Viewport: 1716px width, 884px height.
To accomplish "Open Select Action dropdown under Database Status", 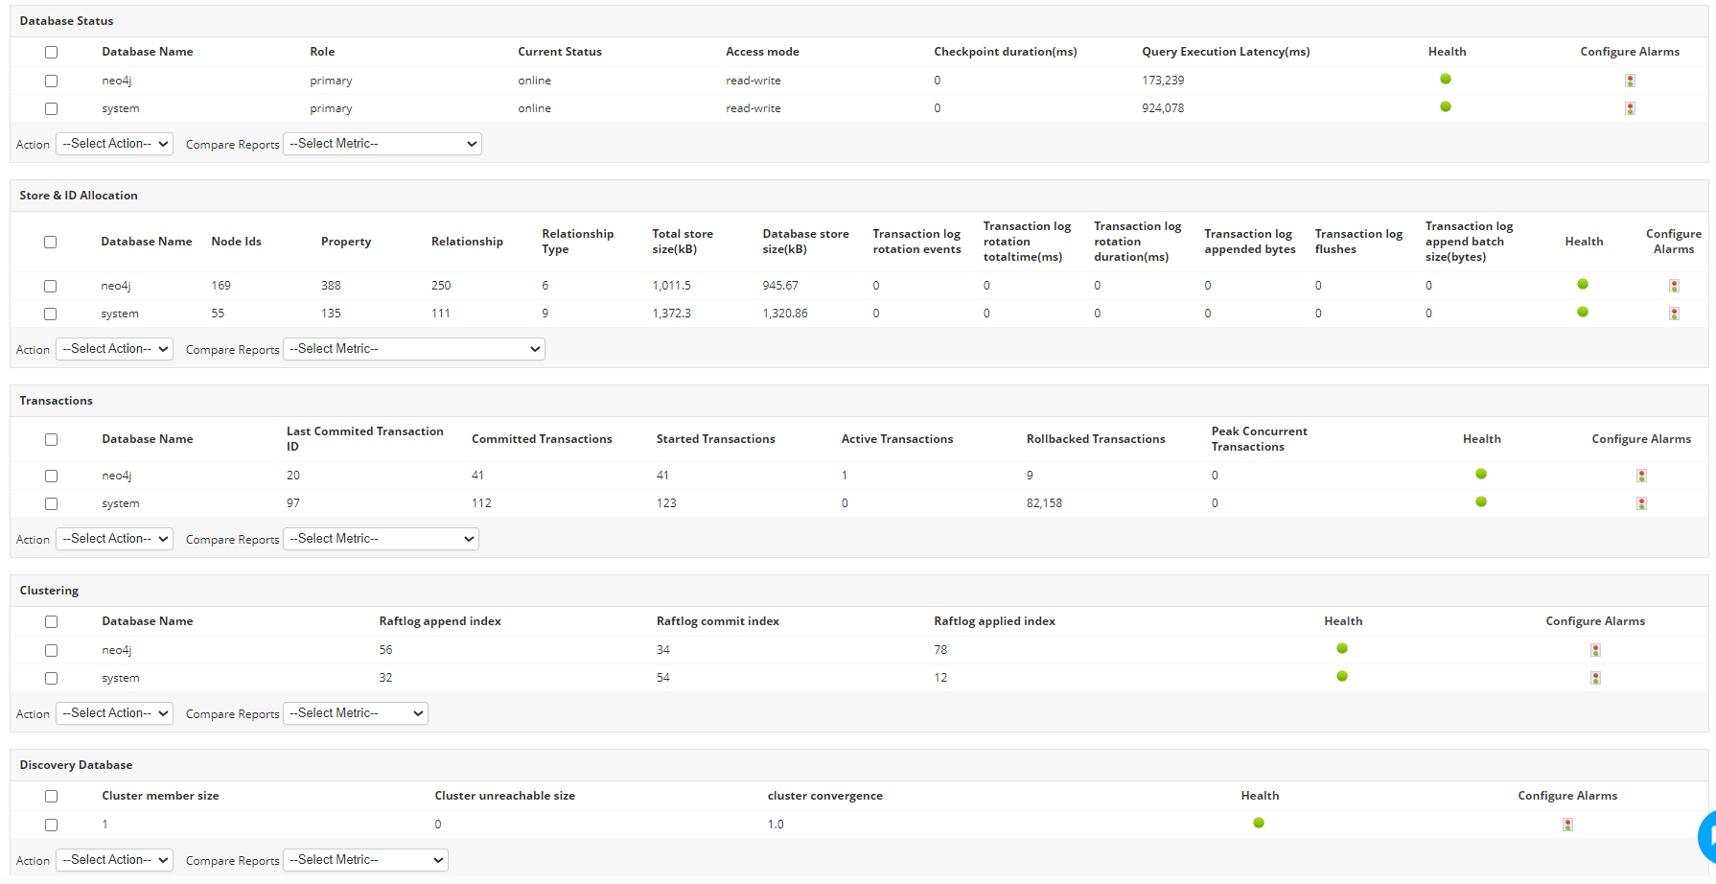I will pos(114,144).
